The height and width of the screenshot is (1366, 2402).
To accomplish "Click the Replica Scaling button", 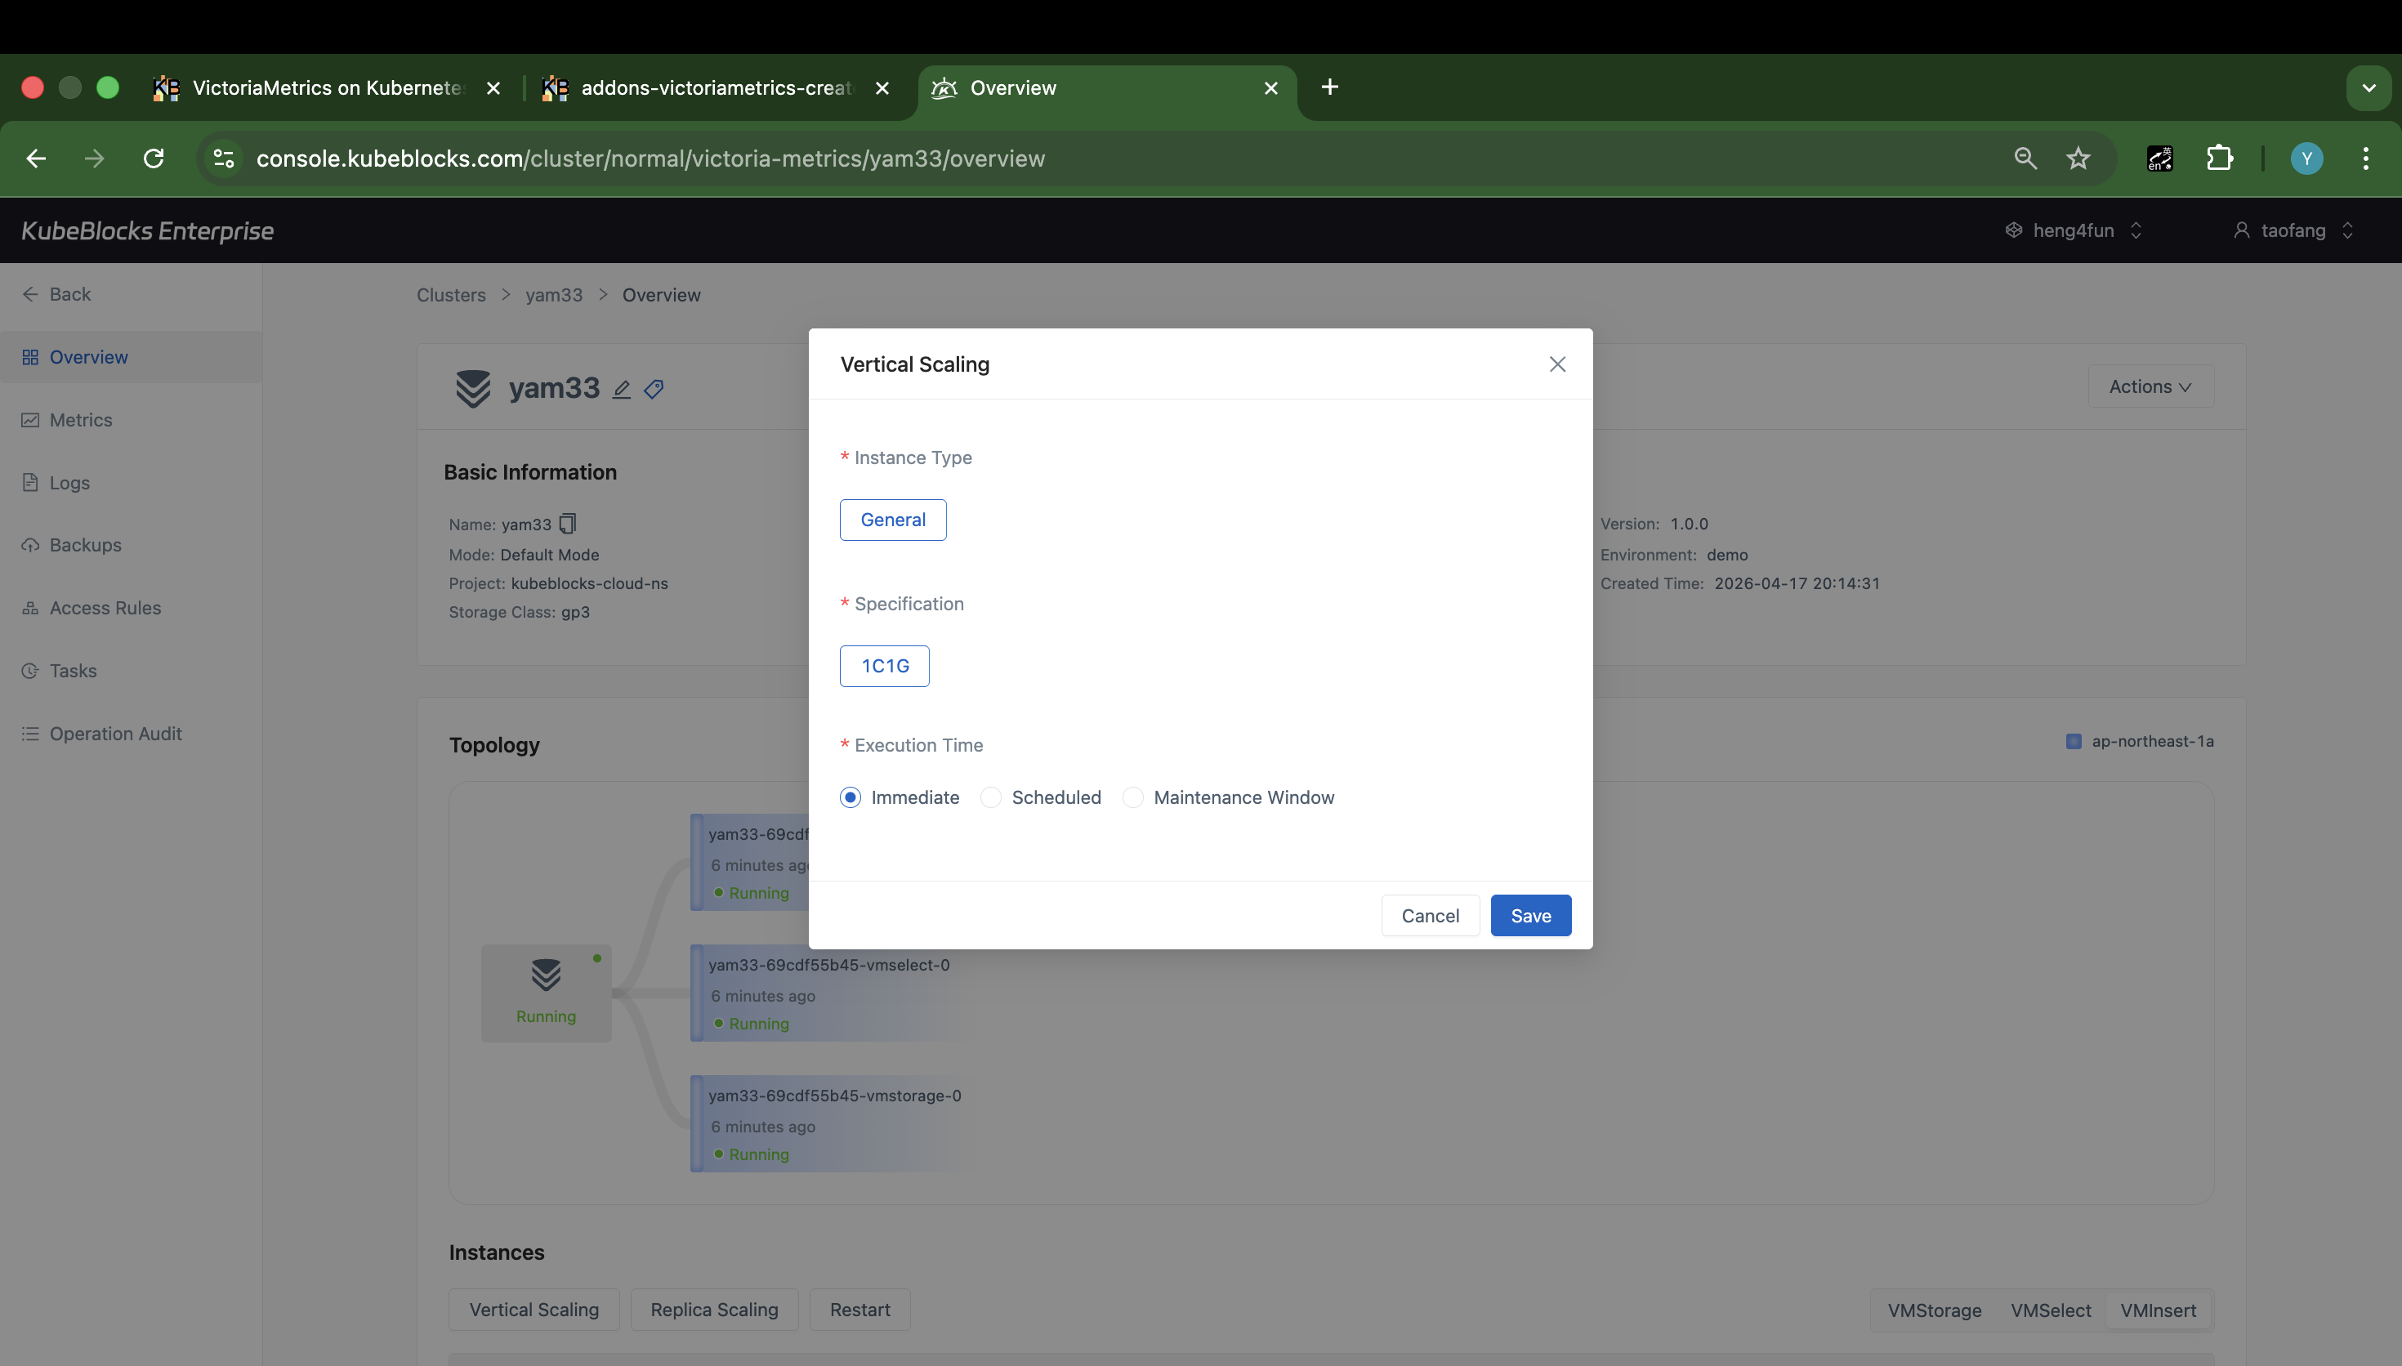I will click(714, 1310).
